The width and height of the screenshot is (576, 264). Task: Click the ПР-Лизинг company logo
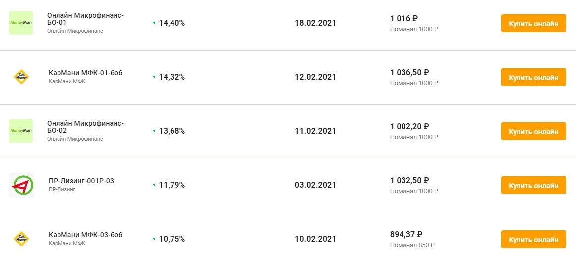point(21,185)
